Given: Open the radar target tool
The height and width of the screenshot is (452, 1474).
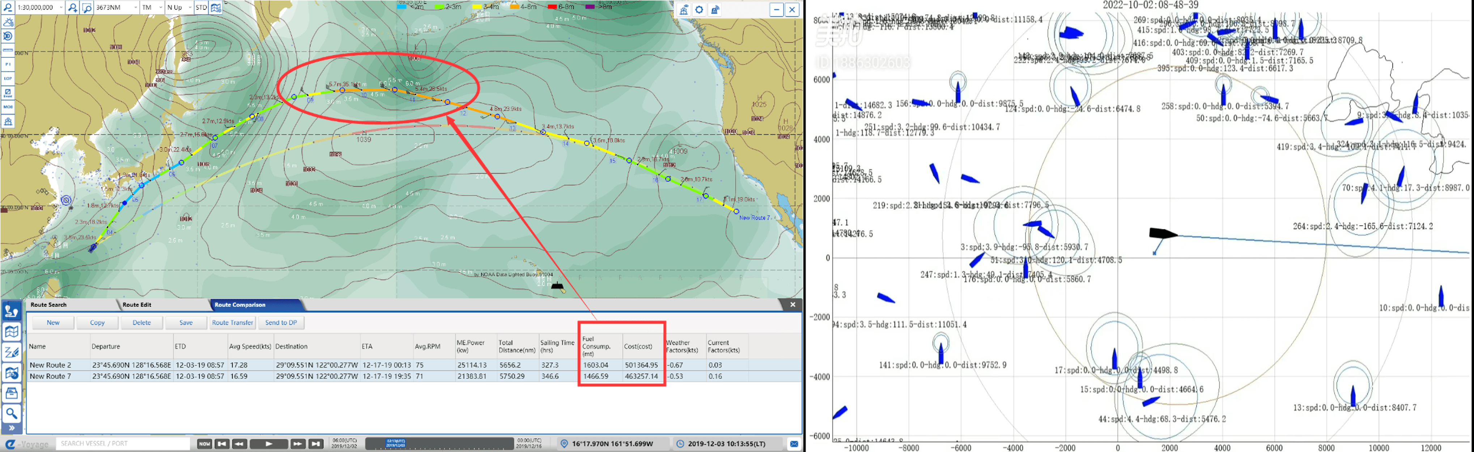Looking at the screenshot, I should coord(8,36).
